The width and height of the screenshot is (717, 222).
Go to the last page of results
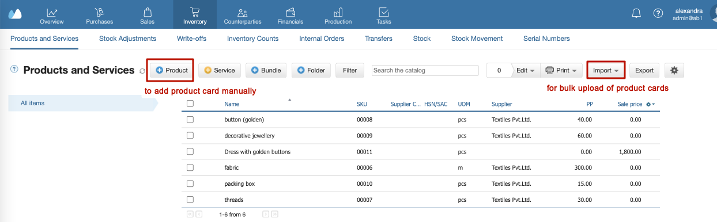pyautogui.click(x=275, y=214)
